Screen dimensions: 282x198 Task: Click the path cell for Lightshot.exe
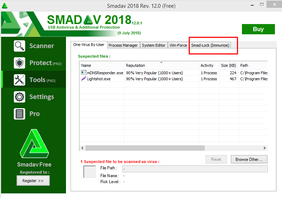(x=254, y=79)
